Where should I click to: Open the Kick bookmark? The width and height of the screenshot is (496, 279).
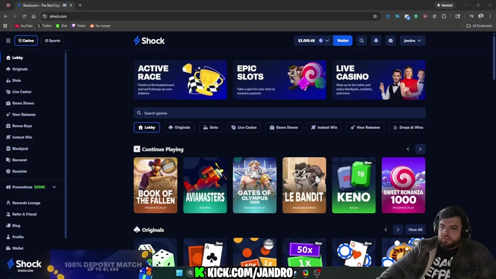(x=61, y=26)
